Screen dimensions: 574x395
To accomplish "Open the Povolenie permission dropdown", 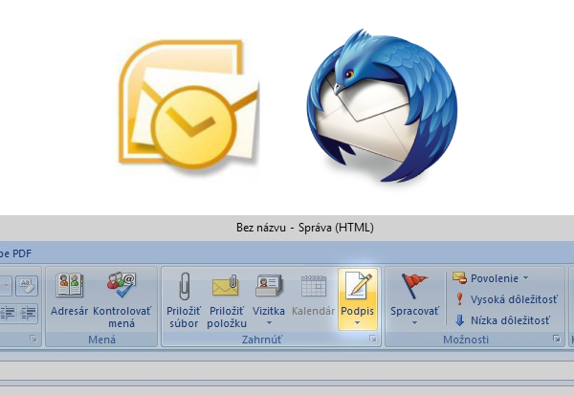I will coord(491,278).
